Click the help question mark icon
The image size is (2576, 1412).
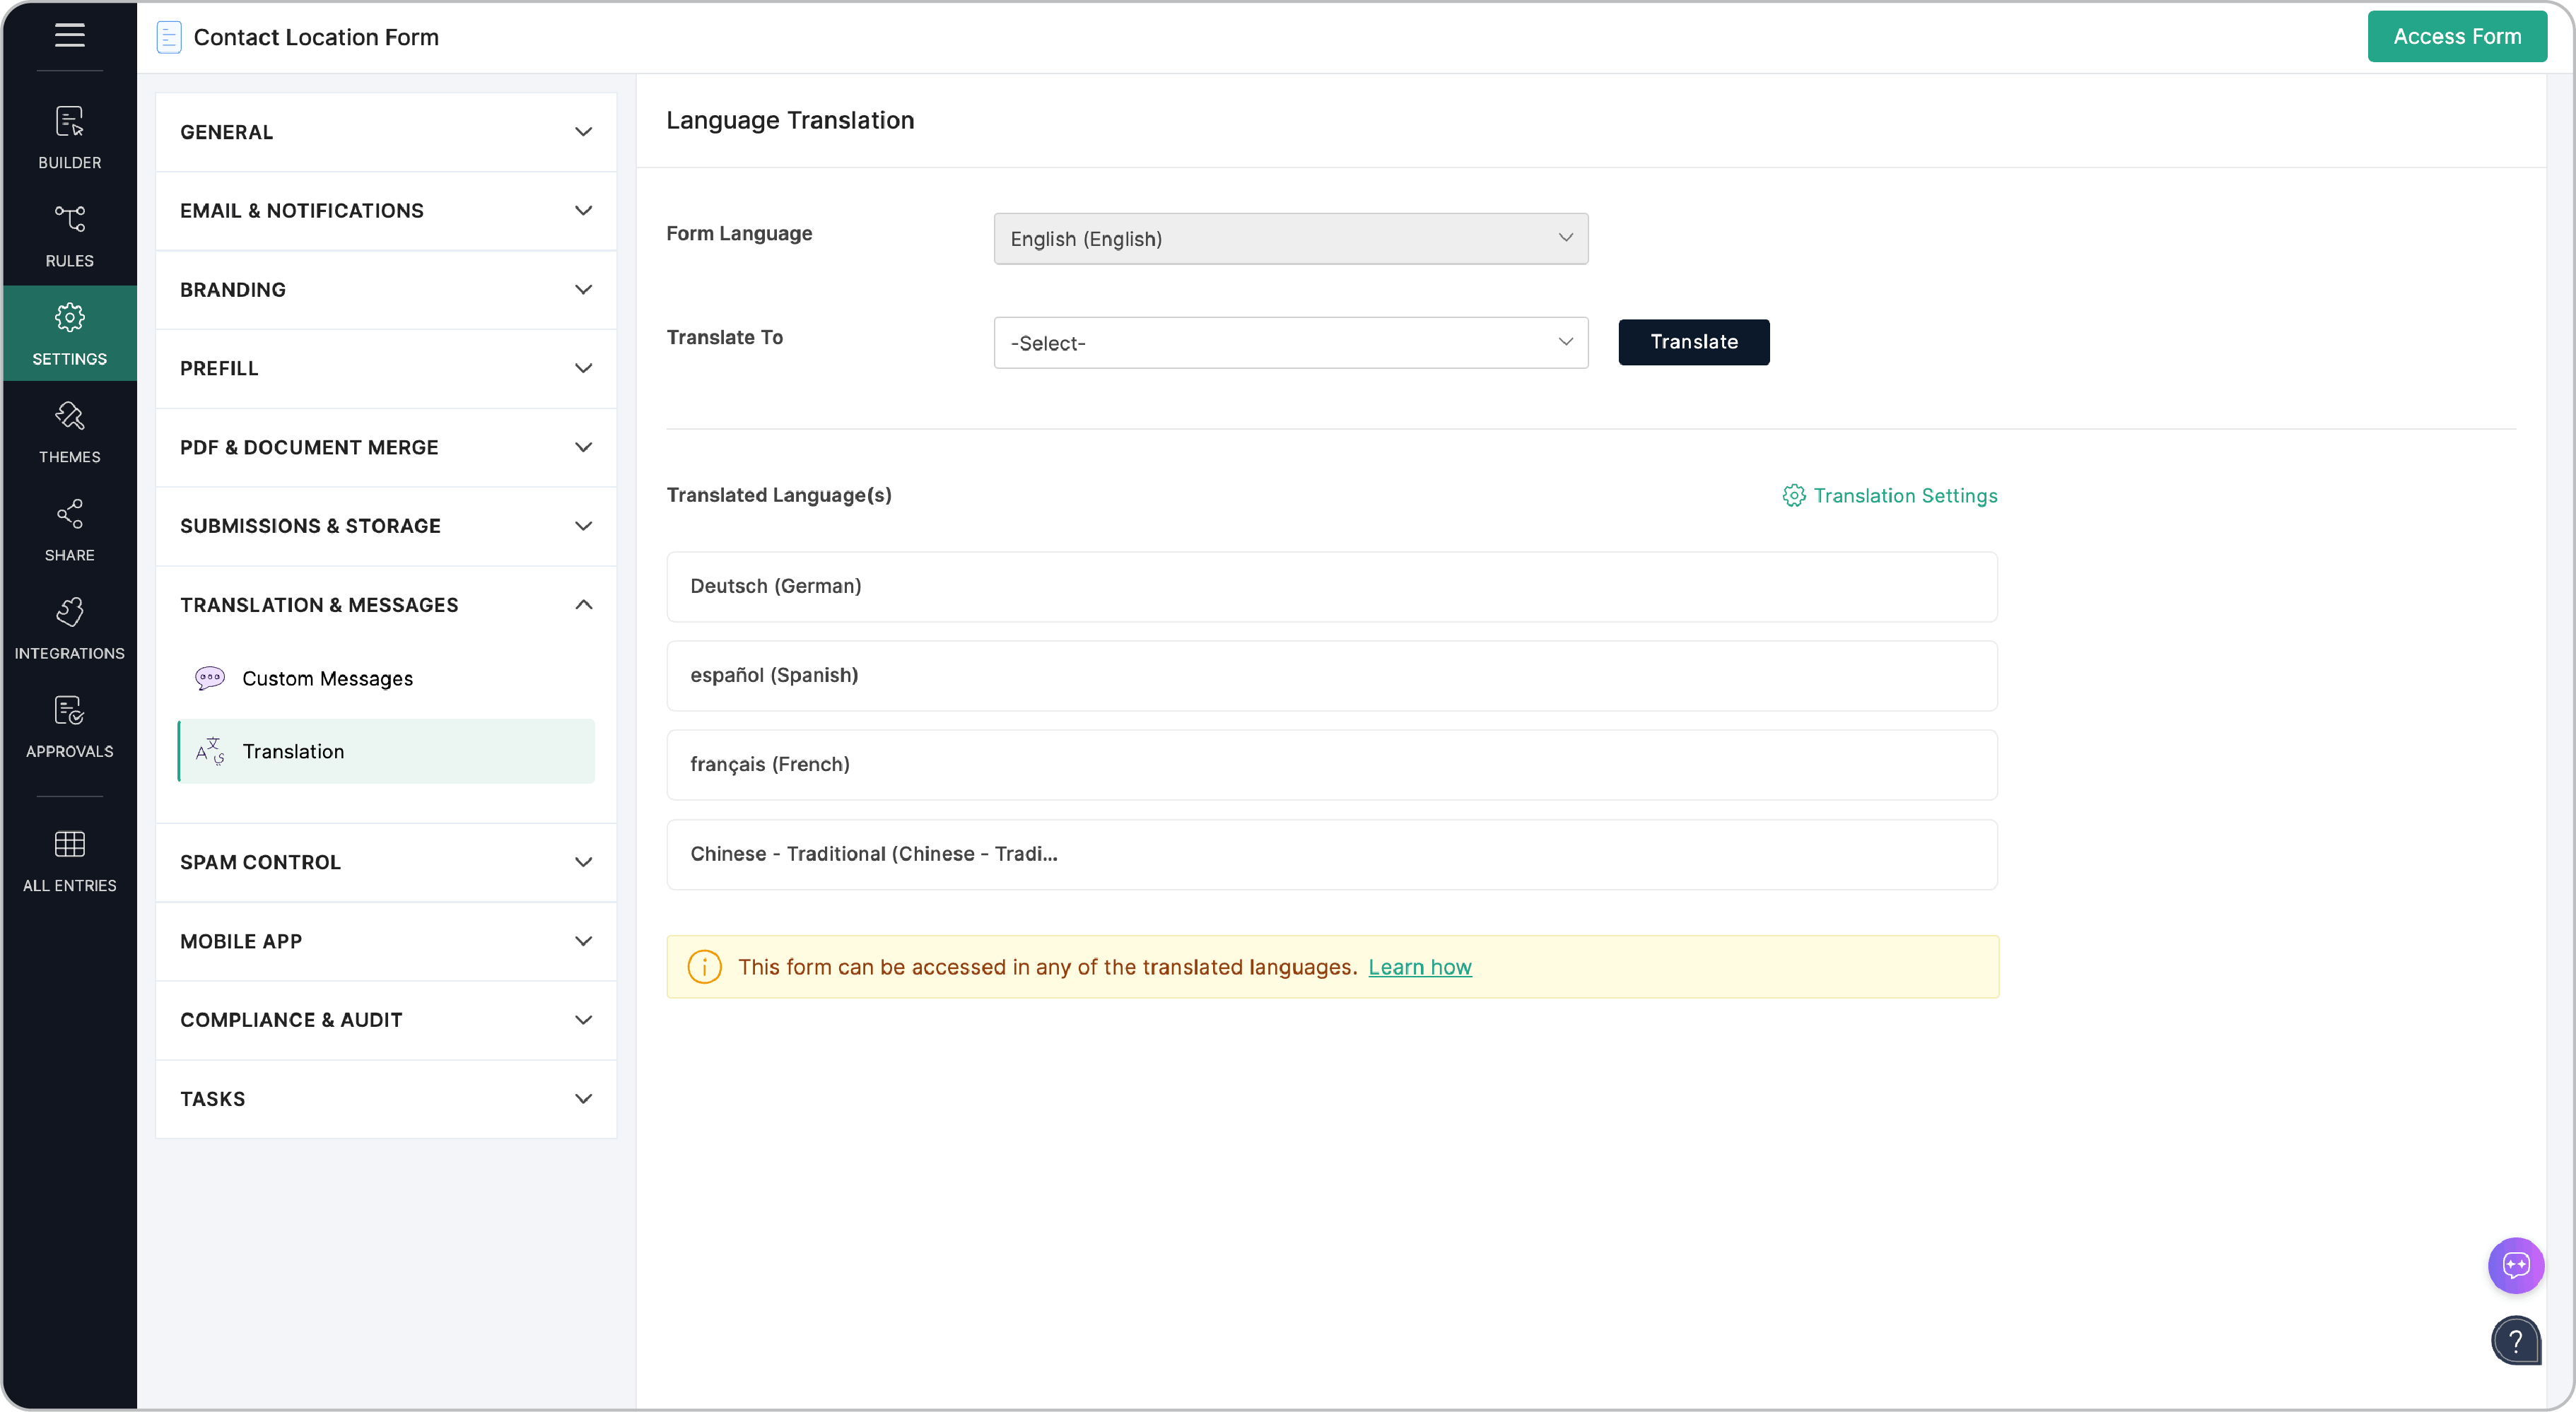[x=2516, y=1341]
